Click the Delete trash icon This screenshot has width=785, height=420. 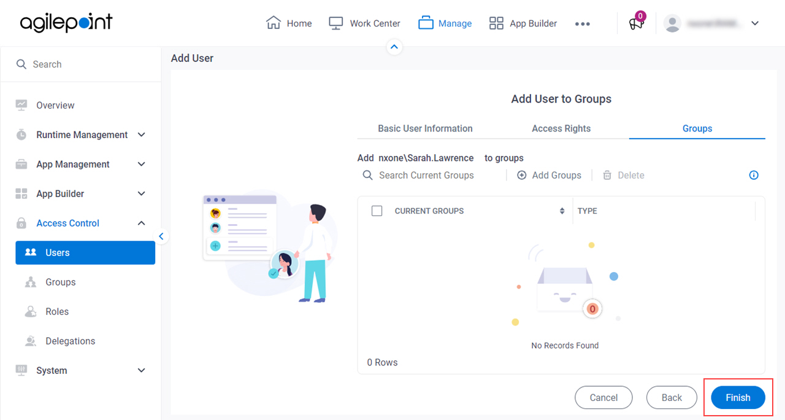point(607,175)
